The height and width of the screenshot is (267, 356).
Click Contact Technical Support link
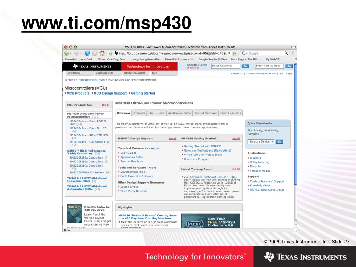click(267, 181)
